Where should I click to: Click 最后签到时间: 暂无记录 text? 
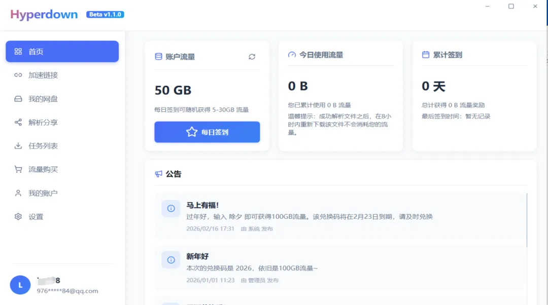456,116
